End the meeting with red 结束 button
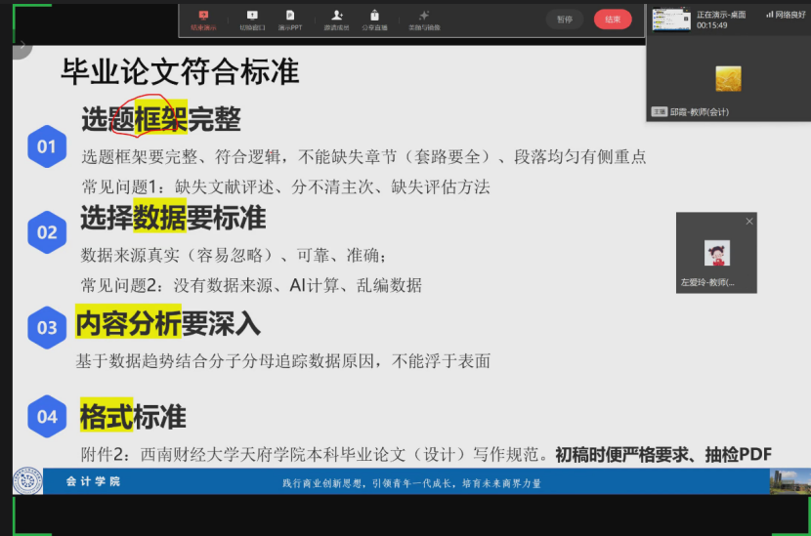 (613, 20)
